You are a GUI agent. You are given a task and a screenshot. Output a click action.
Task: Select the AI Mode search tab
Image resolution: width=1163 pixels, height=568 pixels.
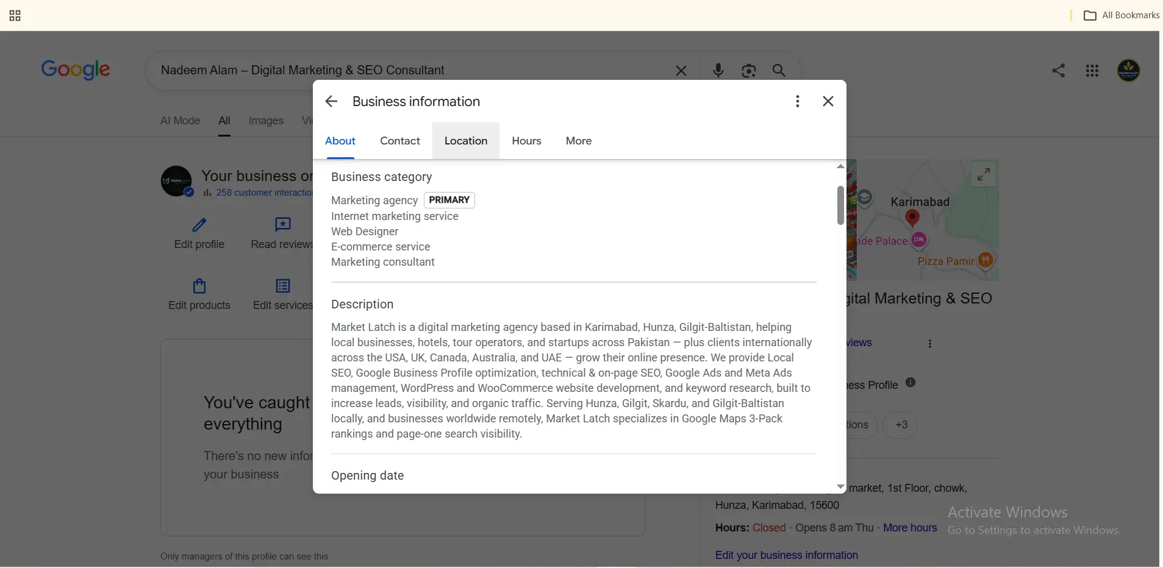coord(180,121)
